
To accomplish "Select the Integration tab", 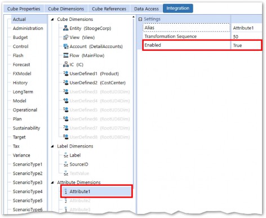I will (x=178, y=8).
